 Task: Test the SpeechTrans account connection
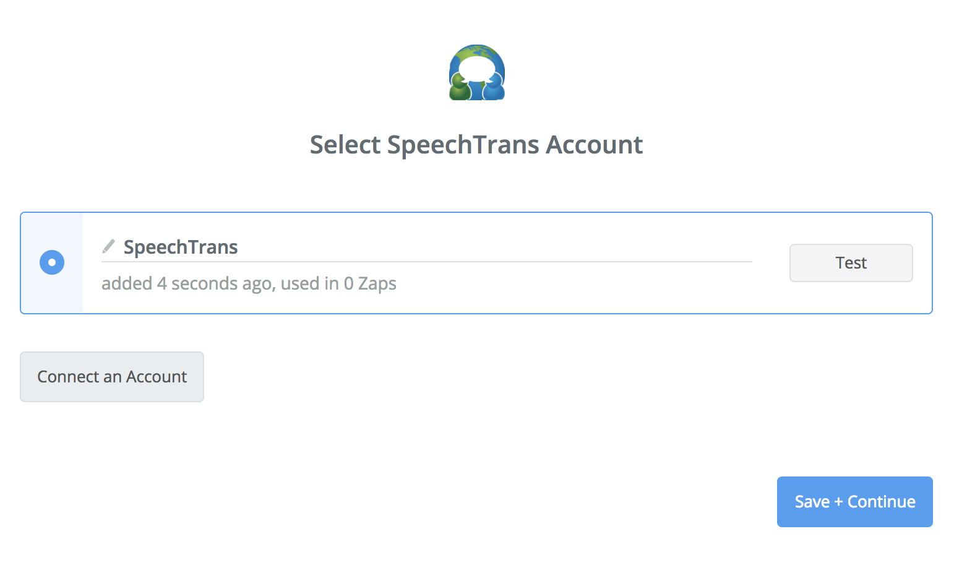[x=851, y=263]
